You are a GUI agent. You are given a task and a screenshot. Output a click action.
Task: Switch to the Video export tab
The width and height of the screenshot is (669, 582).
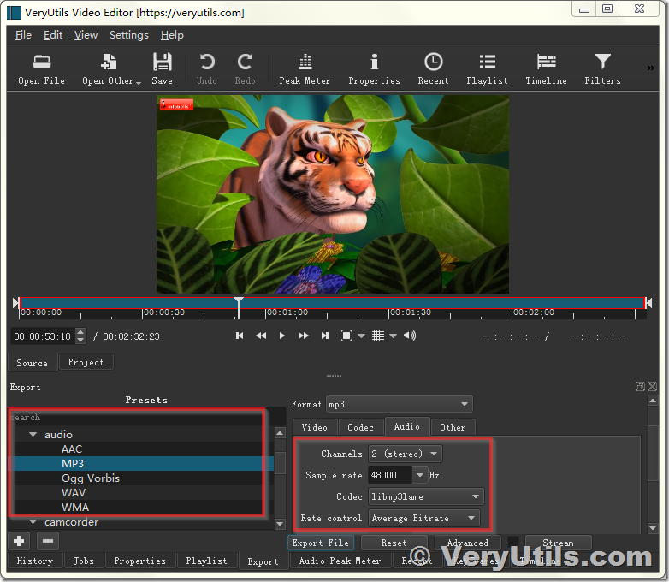click(315, 427)
